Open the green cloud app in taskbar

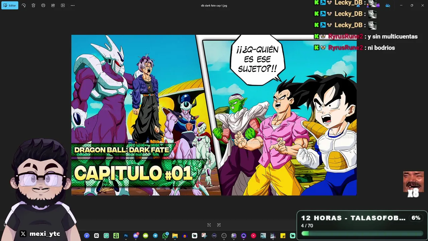tap(145, 236)
